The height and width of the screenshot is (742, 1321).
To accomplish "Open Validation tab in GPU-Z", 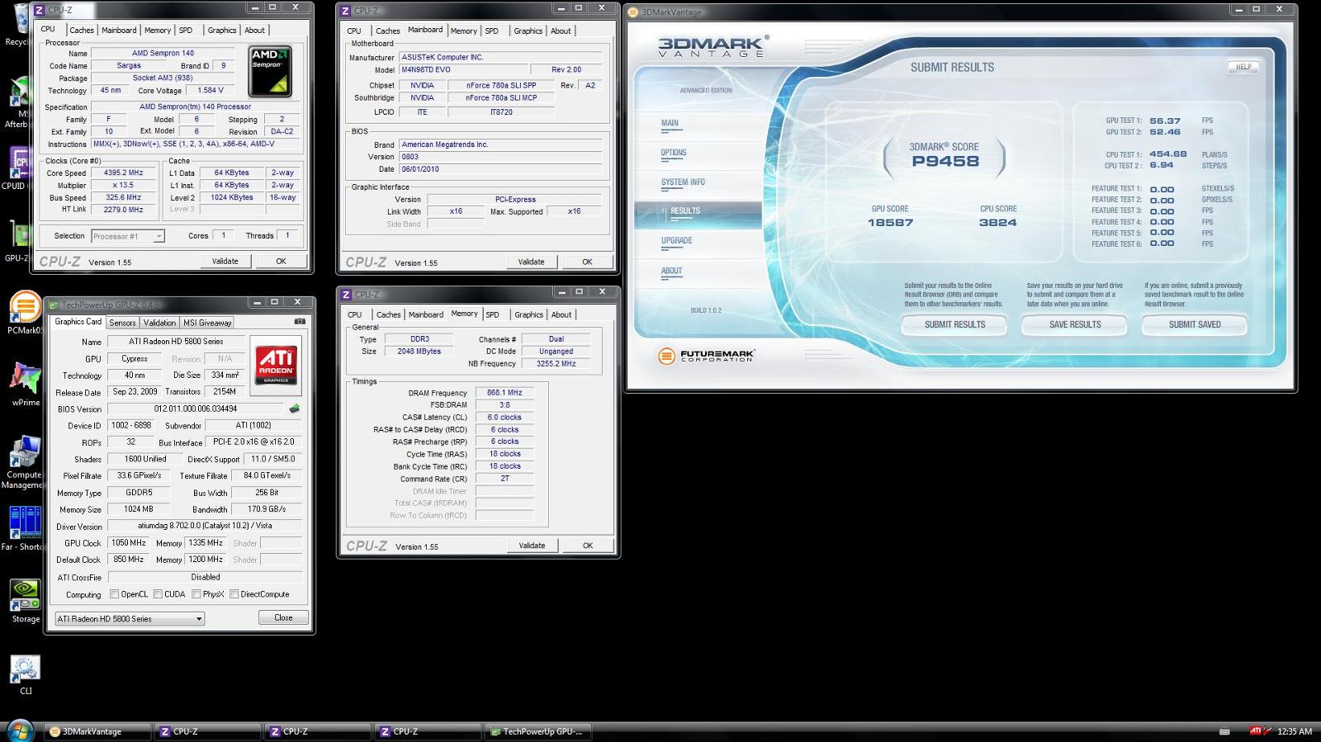I will pos(159,323).
